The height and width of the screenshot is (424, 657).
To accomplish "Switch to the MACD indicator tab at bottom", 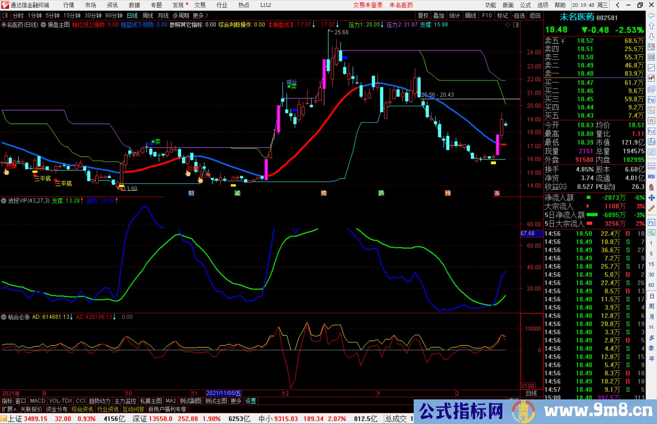I will coord(37,401).
